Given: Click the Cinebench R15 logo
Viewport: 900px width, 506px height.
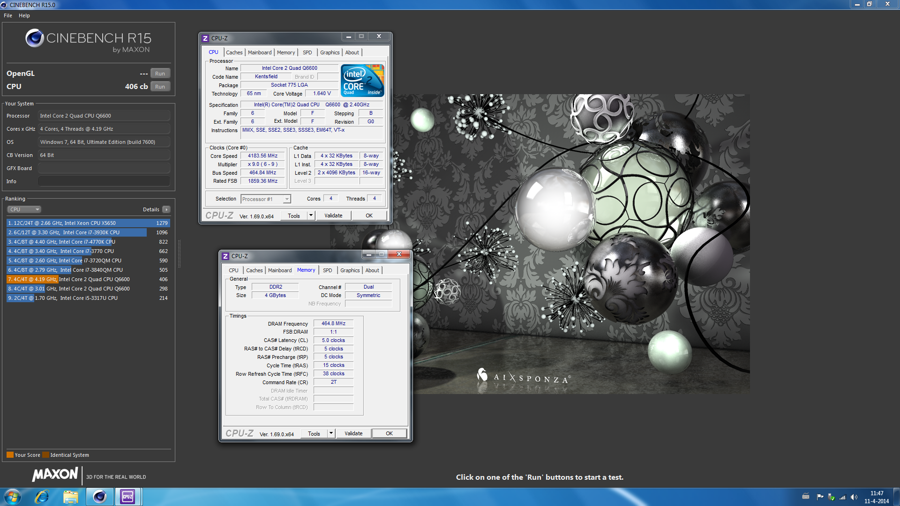Looking at the screenshot, I should (89, 41).
